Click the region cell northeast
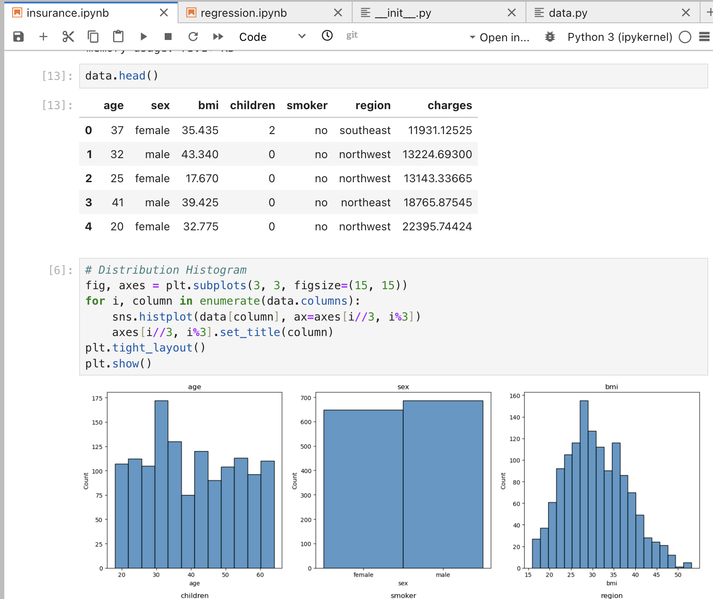This screenshot has height=599, width=713. [x=366, y=202]
